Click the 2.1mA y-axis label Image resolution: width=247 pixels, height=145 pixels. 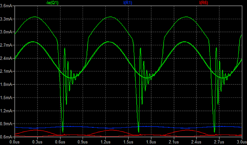click(6, 71)
